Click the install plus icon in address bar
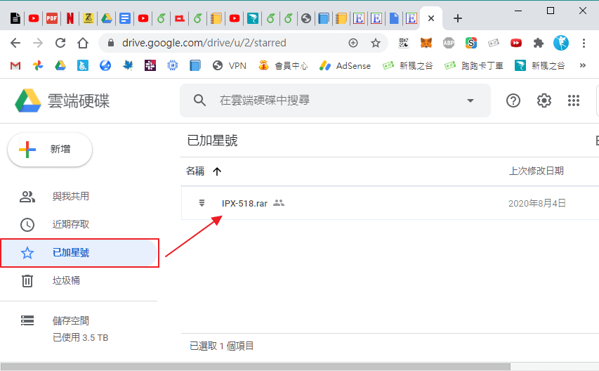 [x=353, y=43]
